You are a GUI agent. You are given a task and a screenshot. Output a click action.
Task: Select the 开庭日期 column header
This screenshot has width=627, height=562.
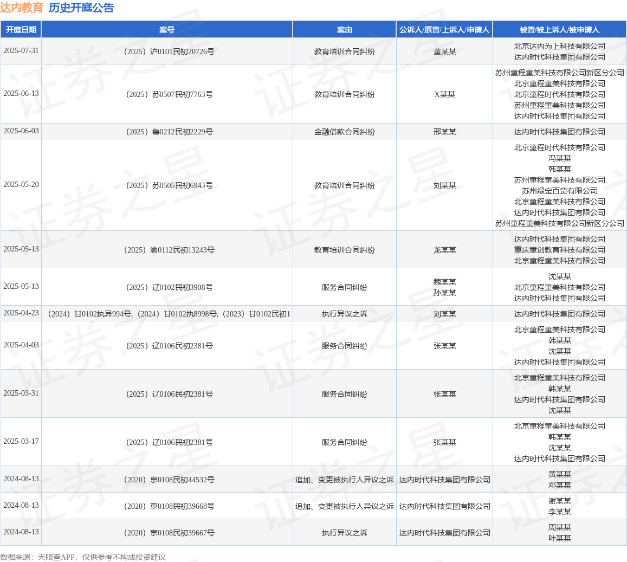click(21, 30)
